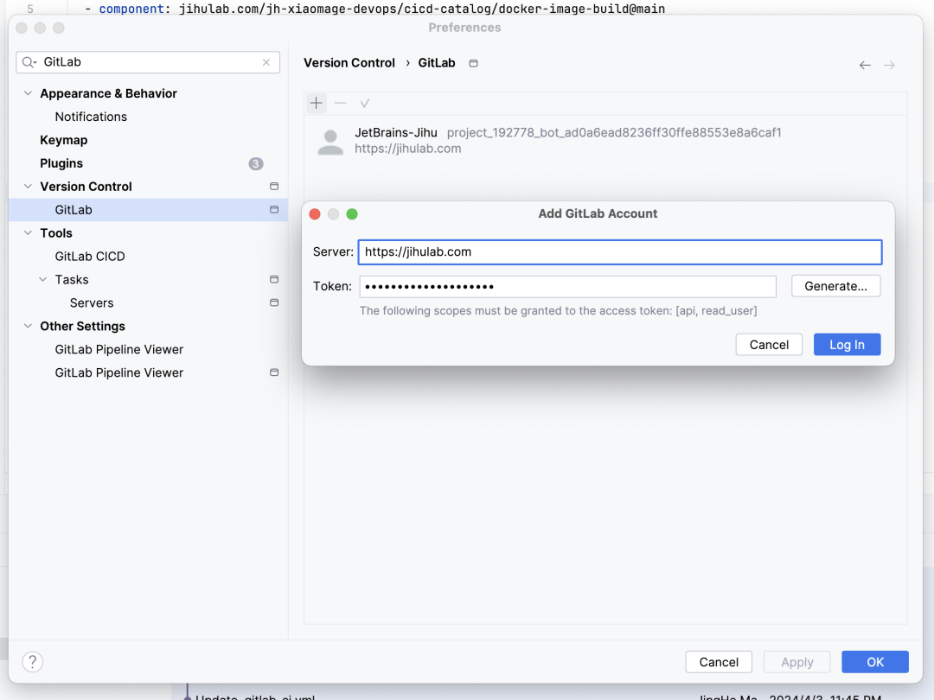Click project-level icon beside GitLab breadcrumb
This screenshot has width=934, height=700.
(x=474, y=63)
